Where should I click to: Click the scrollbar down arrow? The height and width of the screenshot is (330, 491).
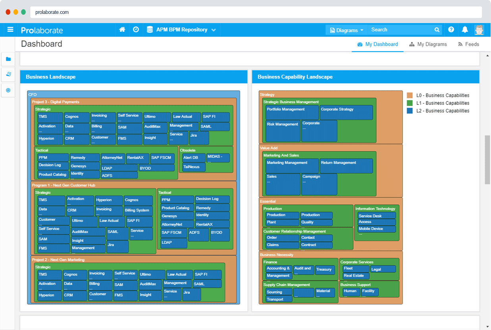[487, 327]
